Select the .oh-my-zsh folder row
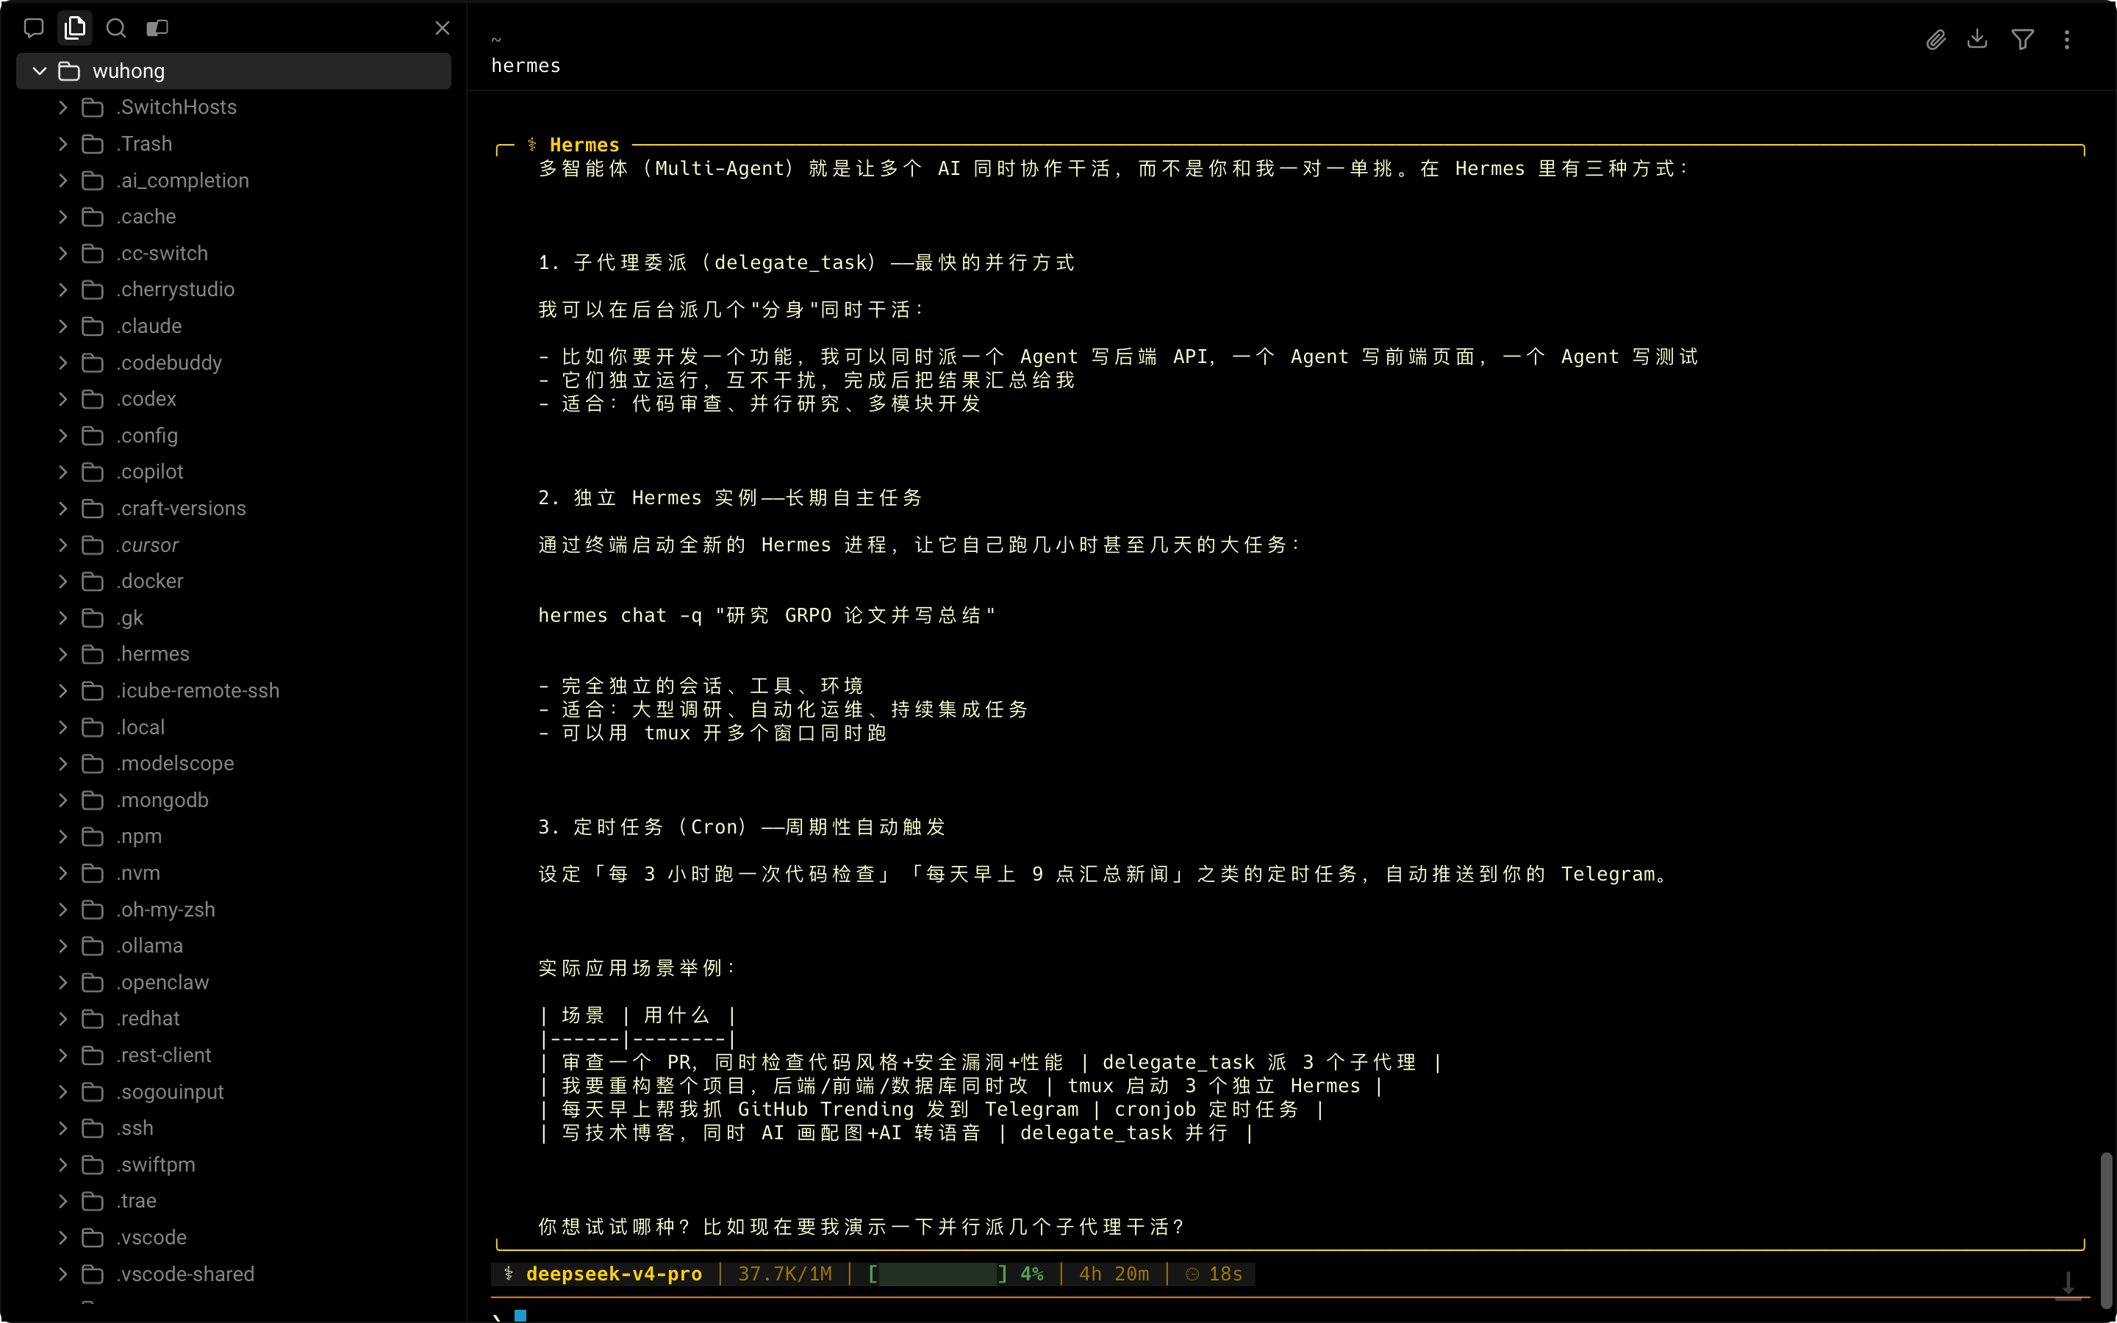Screen dimensions: 2117x1323 pyautogui.click(x=234, y=909)
